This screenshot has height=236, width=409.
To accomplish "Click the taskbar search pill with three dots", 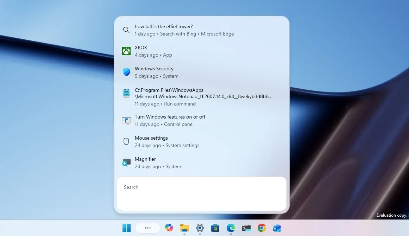I will click(147, 228).
